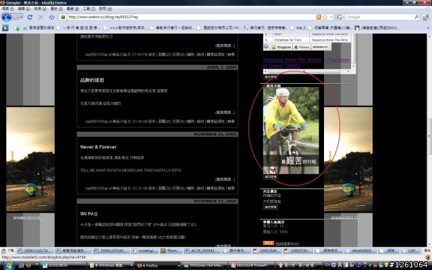The image size is (432, 270).
Task: Click the stop loading X icon
Action: pyautogui.click(x=40, y=17)
